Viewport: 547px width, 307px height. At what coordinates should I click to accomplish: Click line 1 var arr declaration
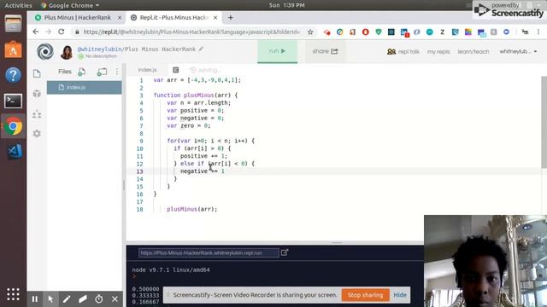click(x=197, y=80)
